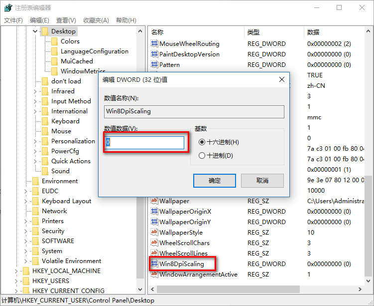Image resolution: width=374 pixels, height=306 pixels.
Task: Select the SOFTWARE tree item
Action: click(x=58, y=241)
